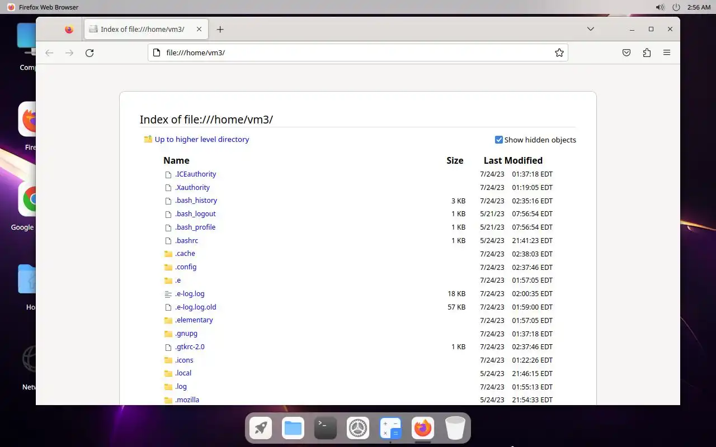The height and width of the screenshot is (447, 716).
Task: Open the .ICEauthority file link
Action: pyautogui.click(x=196, y=174)
